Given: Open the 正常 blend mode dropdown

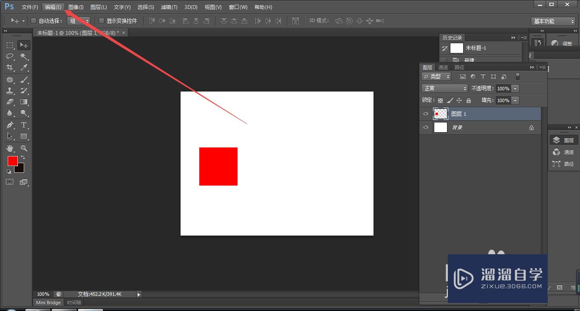Looking at the screenshot, I should (444, 89).
